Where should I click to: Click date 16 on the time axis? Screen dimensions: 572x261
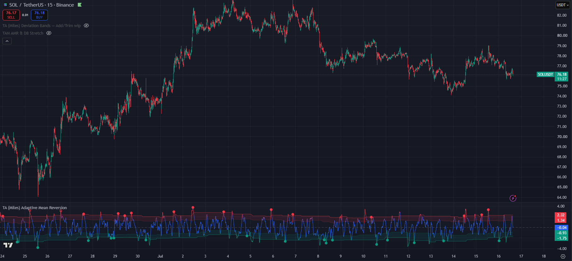499,256
